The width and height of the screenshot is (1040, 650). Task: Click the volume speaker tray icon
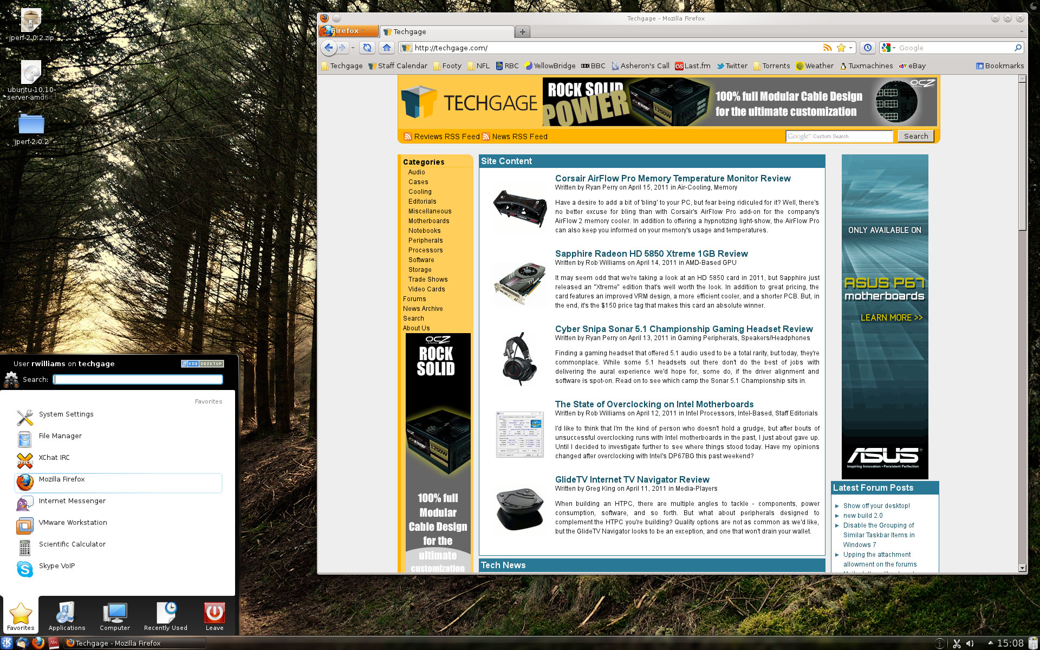click(x=970, y=643)
